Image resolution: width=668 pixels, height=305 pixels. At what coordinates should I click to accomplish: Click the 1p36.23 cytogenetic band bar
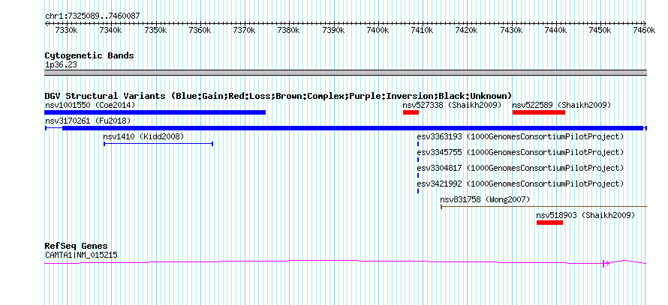pos(345,73)
